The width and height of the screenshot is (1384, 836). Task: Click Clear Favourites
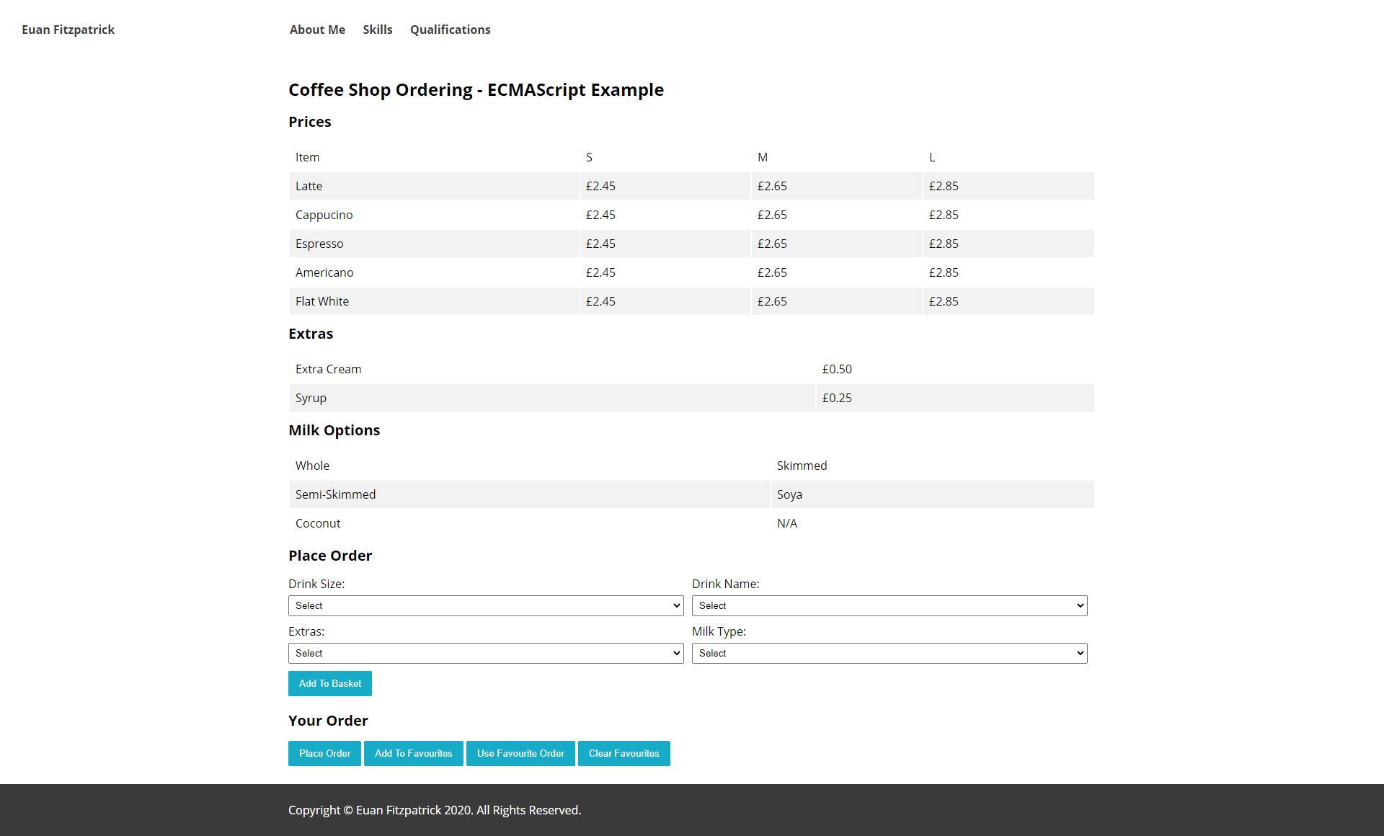click(x=624, y=753)
